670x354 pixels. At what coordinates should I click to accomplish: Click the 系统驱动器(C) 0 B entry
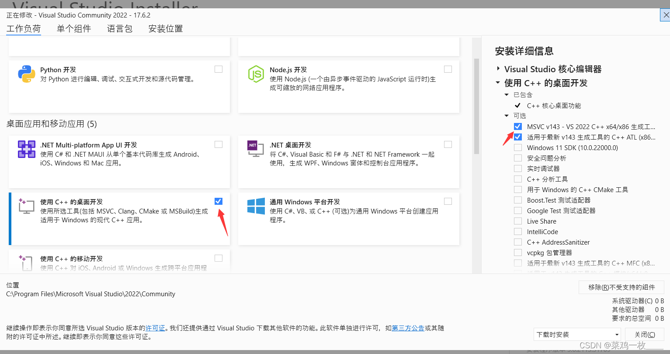638,301
